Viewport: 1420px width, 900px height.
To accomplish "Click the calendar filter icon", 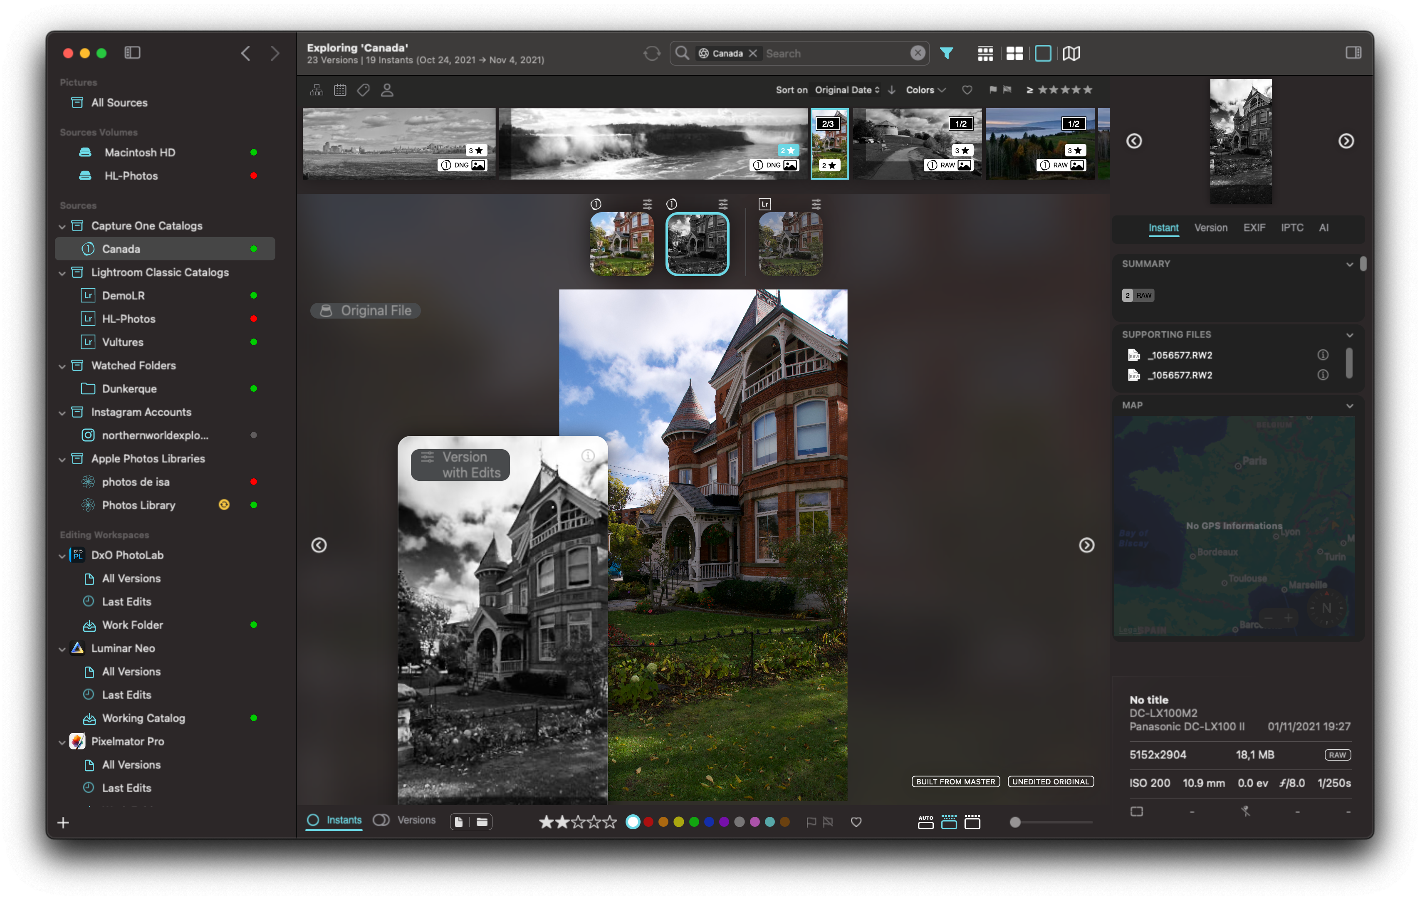I will (x=340, y=90).
